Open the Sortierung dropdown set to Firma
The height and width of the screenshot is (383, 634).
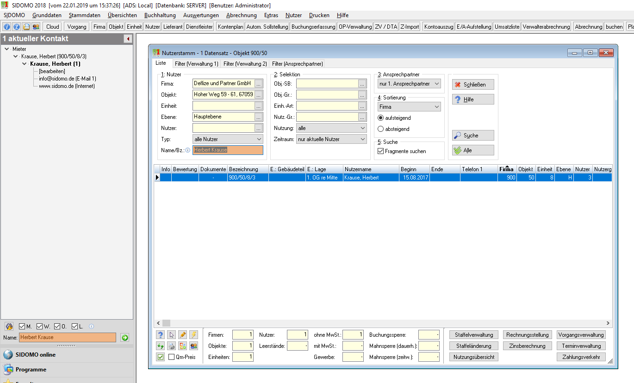410,107
